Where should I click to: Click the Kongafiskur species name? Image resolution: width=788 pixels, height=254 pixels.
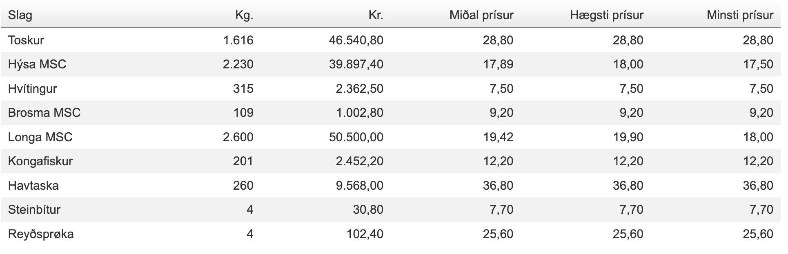point(40,161)
